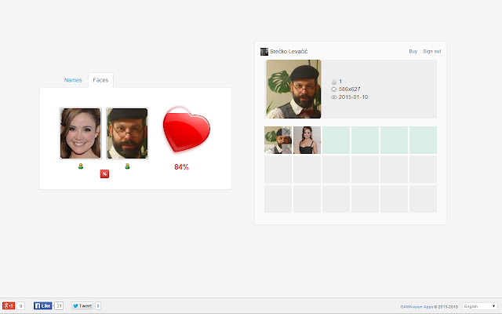Open the Srečko Levačič profile name link
Screen dimensions: 502x314
[289, 52]
